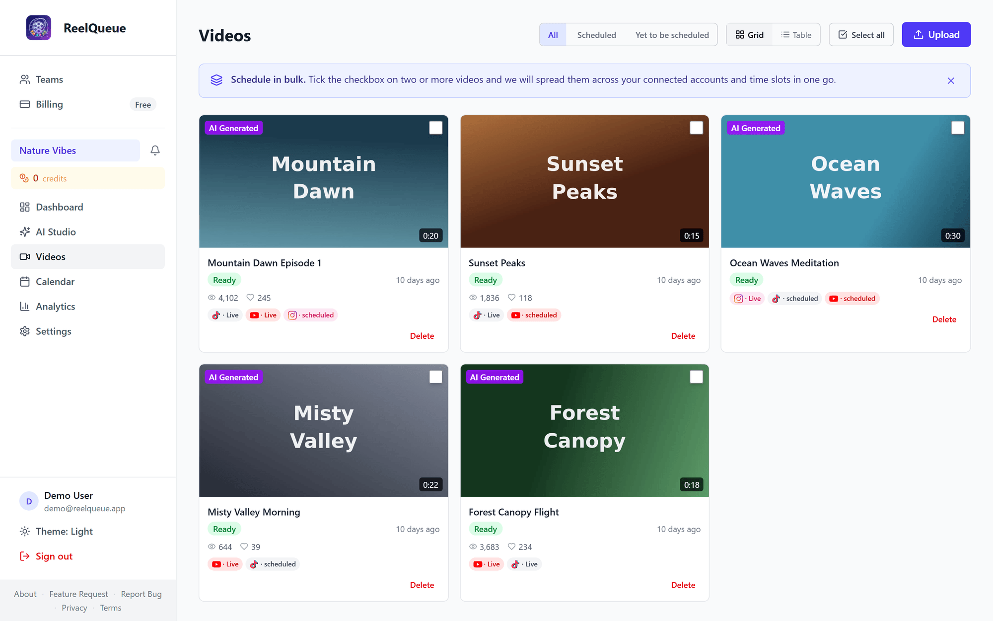
Task: Delete Mountain Dawn Episode 1
Action: [422, 336]
